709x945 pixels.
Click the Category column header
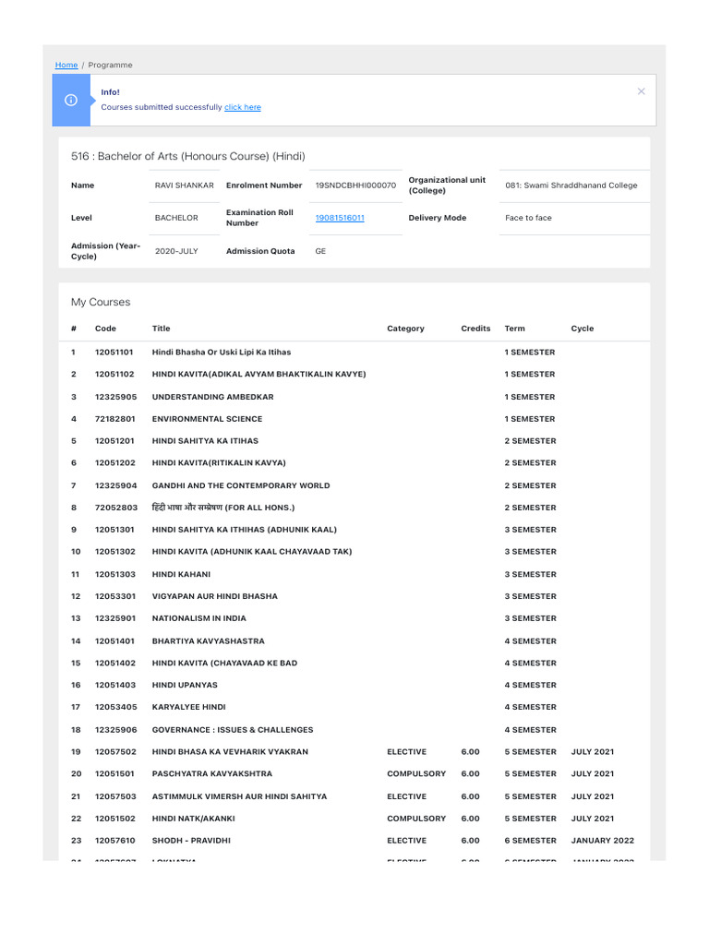(405, 329)
